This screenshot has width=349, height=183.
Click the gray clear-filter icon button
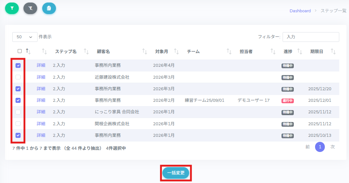[x=30, y=8]
